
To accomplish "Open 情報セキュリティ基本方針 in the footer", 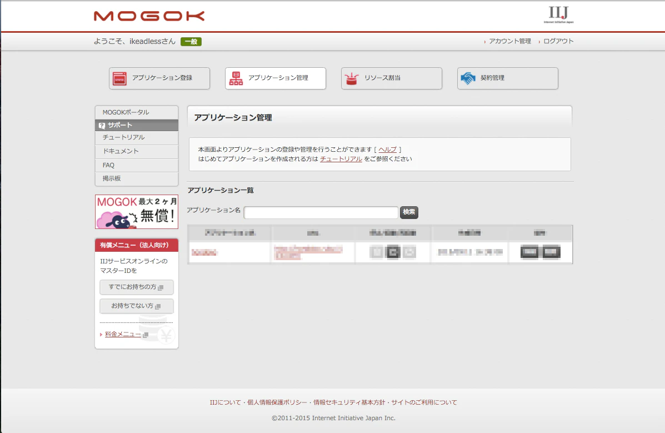I will click(x=349, y=402).
